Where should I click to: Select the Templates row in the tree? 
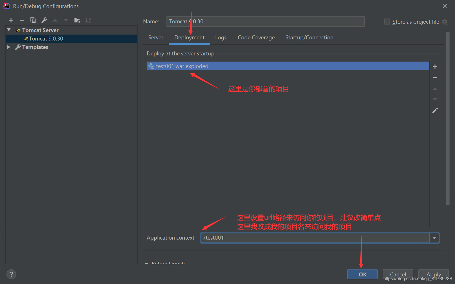point(71,47)
